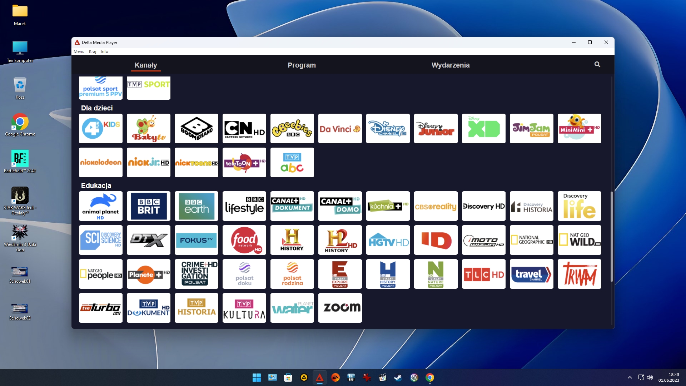Open the Discovery HD channel
Viewport: 686px width, 386px height.
[484, 206]
